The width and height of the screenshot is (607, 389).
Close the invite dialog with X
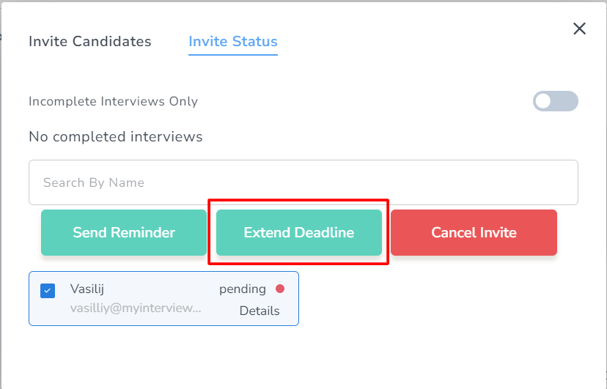(579, 29)
